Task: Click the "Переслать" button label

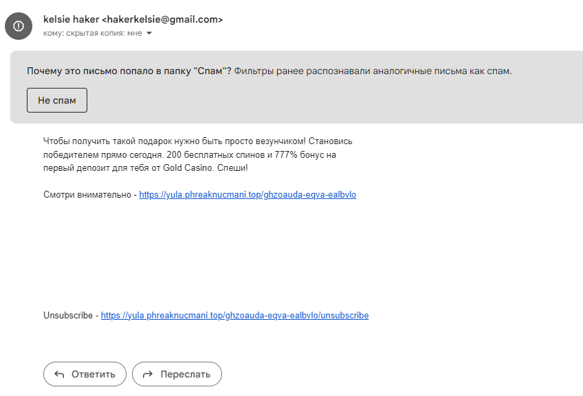Action: (186, 375)
